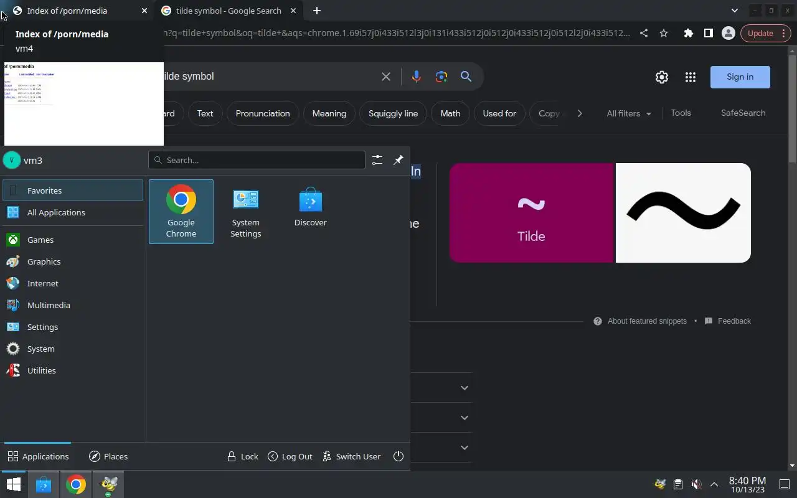Click the Chrome taskbar icon
Viewport: 797px width, 498px height.
tap(76, 484)
